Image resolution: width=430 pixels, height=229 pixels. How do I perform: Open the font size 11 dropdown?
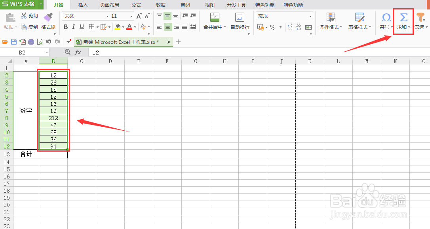[131, 16]
